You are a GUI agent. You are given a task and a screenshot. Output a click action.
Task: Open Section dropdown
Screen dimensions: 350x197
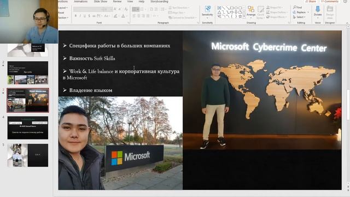[x=63, y=18]
